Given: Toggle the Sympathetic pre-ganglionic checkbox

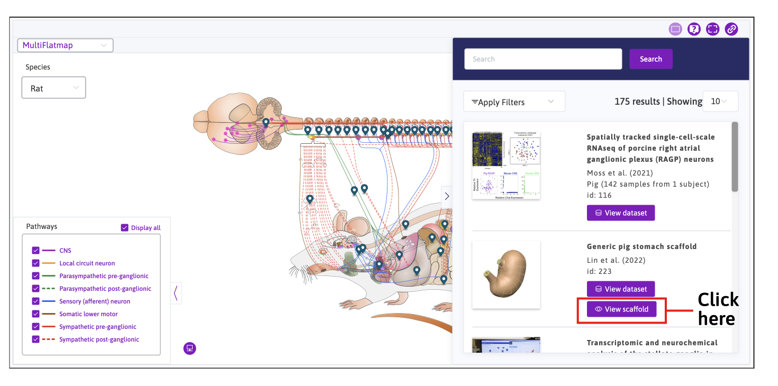Looking at the screenshot, I should click(35, 327).
